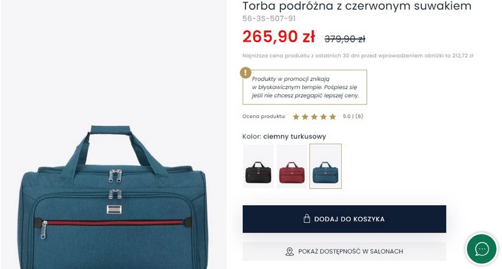This screenshot has height=269, width=502.
Task: Click the third rating star
Action: (314, 117)
